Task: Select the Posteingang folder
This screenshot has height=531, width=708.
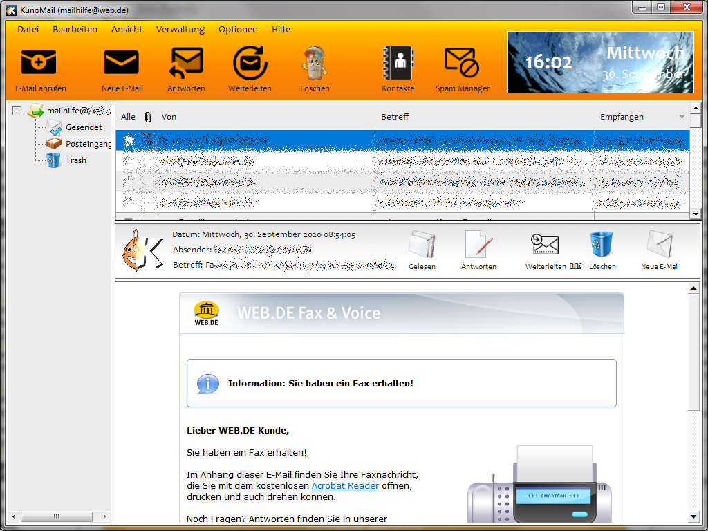Action: 87,144
